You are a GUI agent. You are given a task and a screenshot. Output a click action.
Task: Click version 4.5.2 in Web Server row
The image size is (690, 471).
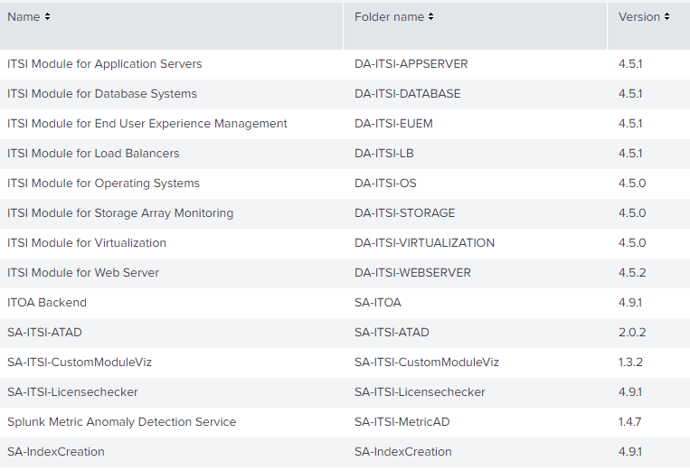click(x=632, y=273)
